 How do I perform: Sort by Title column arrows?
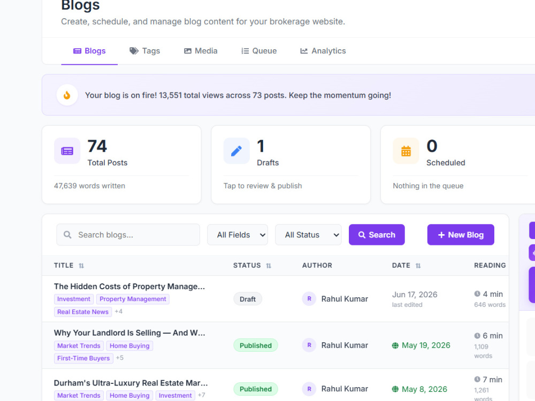(81, 266)
